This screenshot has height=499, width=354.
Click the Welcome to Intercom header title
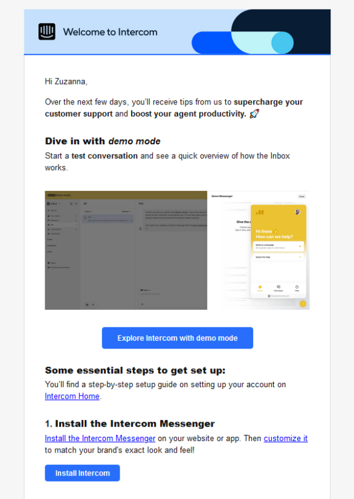[110, 32]
